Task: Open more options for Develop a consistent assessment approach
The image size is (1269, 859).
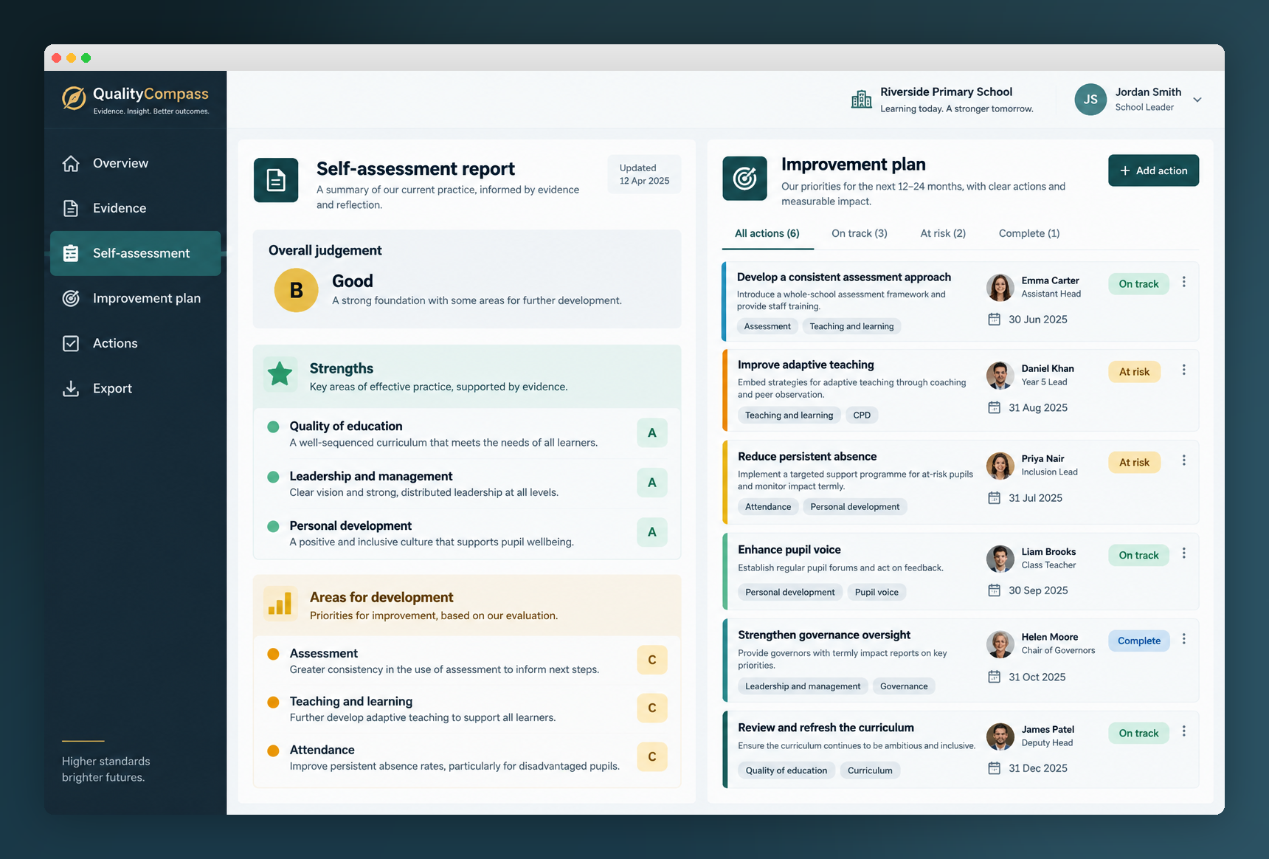Action: pyautogui.click(x=1184, y=282)
